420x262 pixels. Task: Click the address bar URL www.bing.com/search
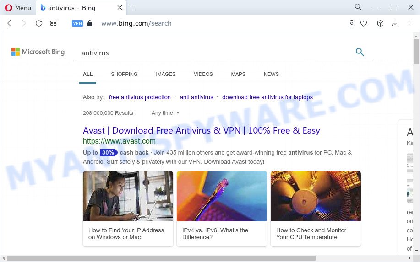click(136, 23)
